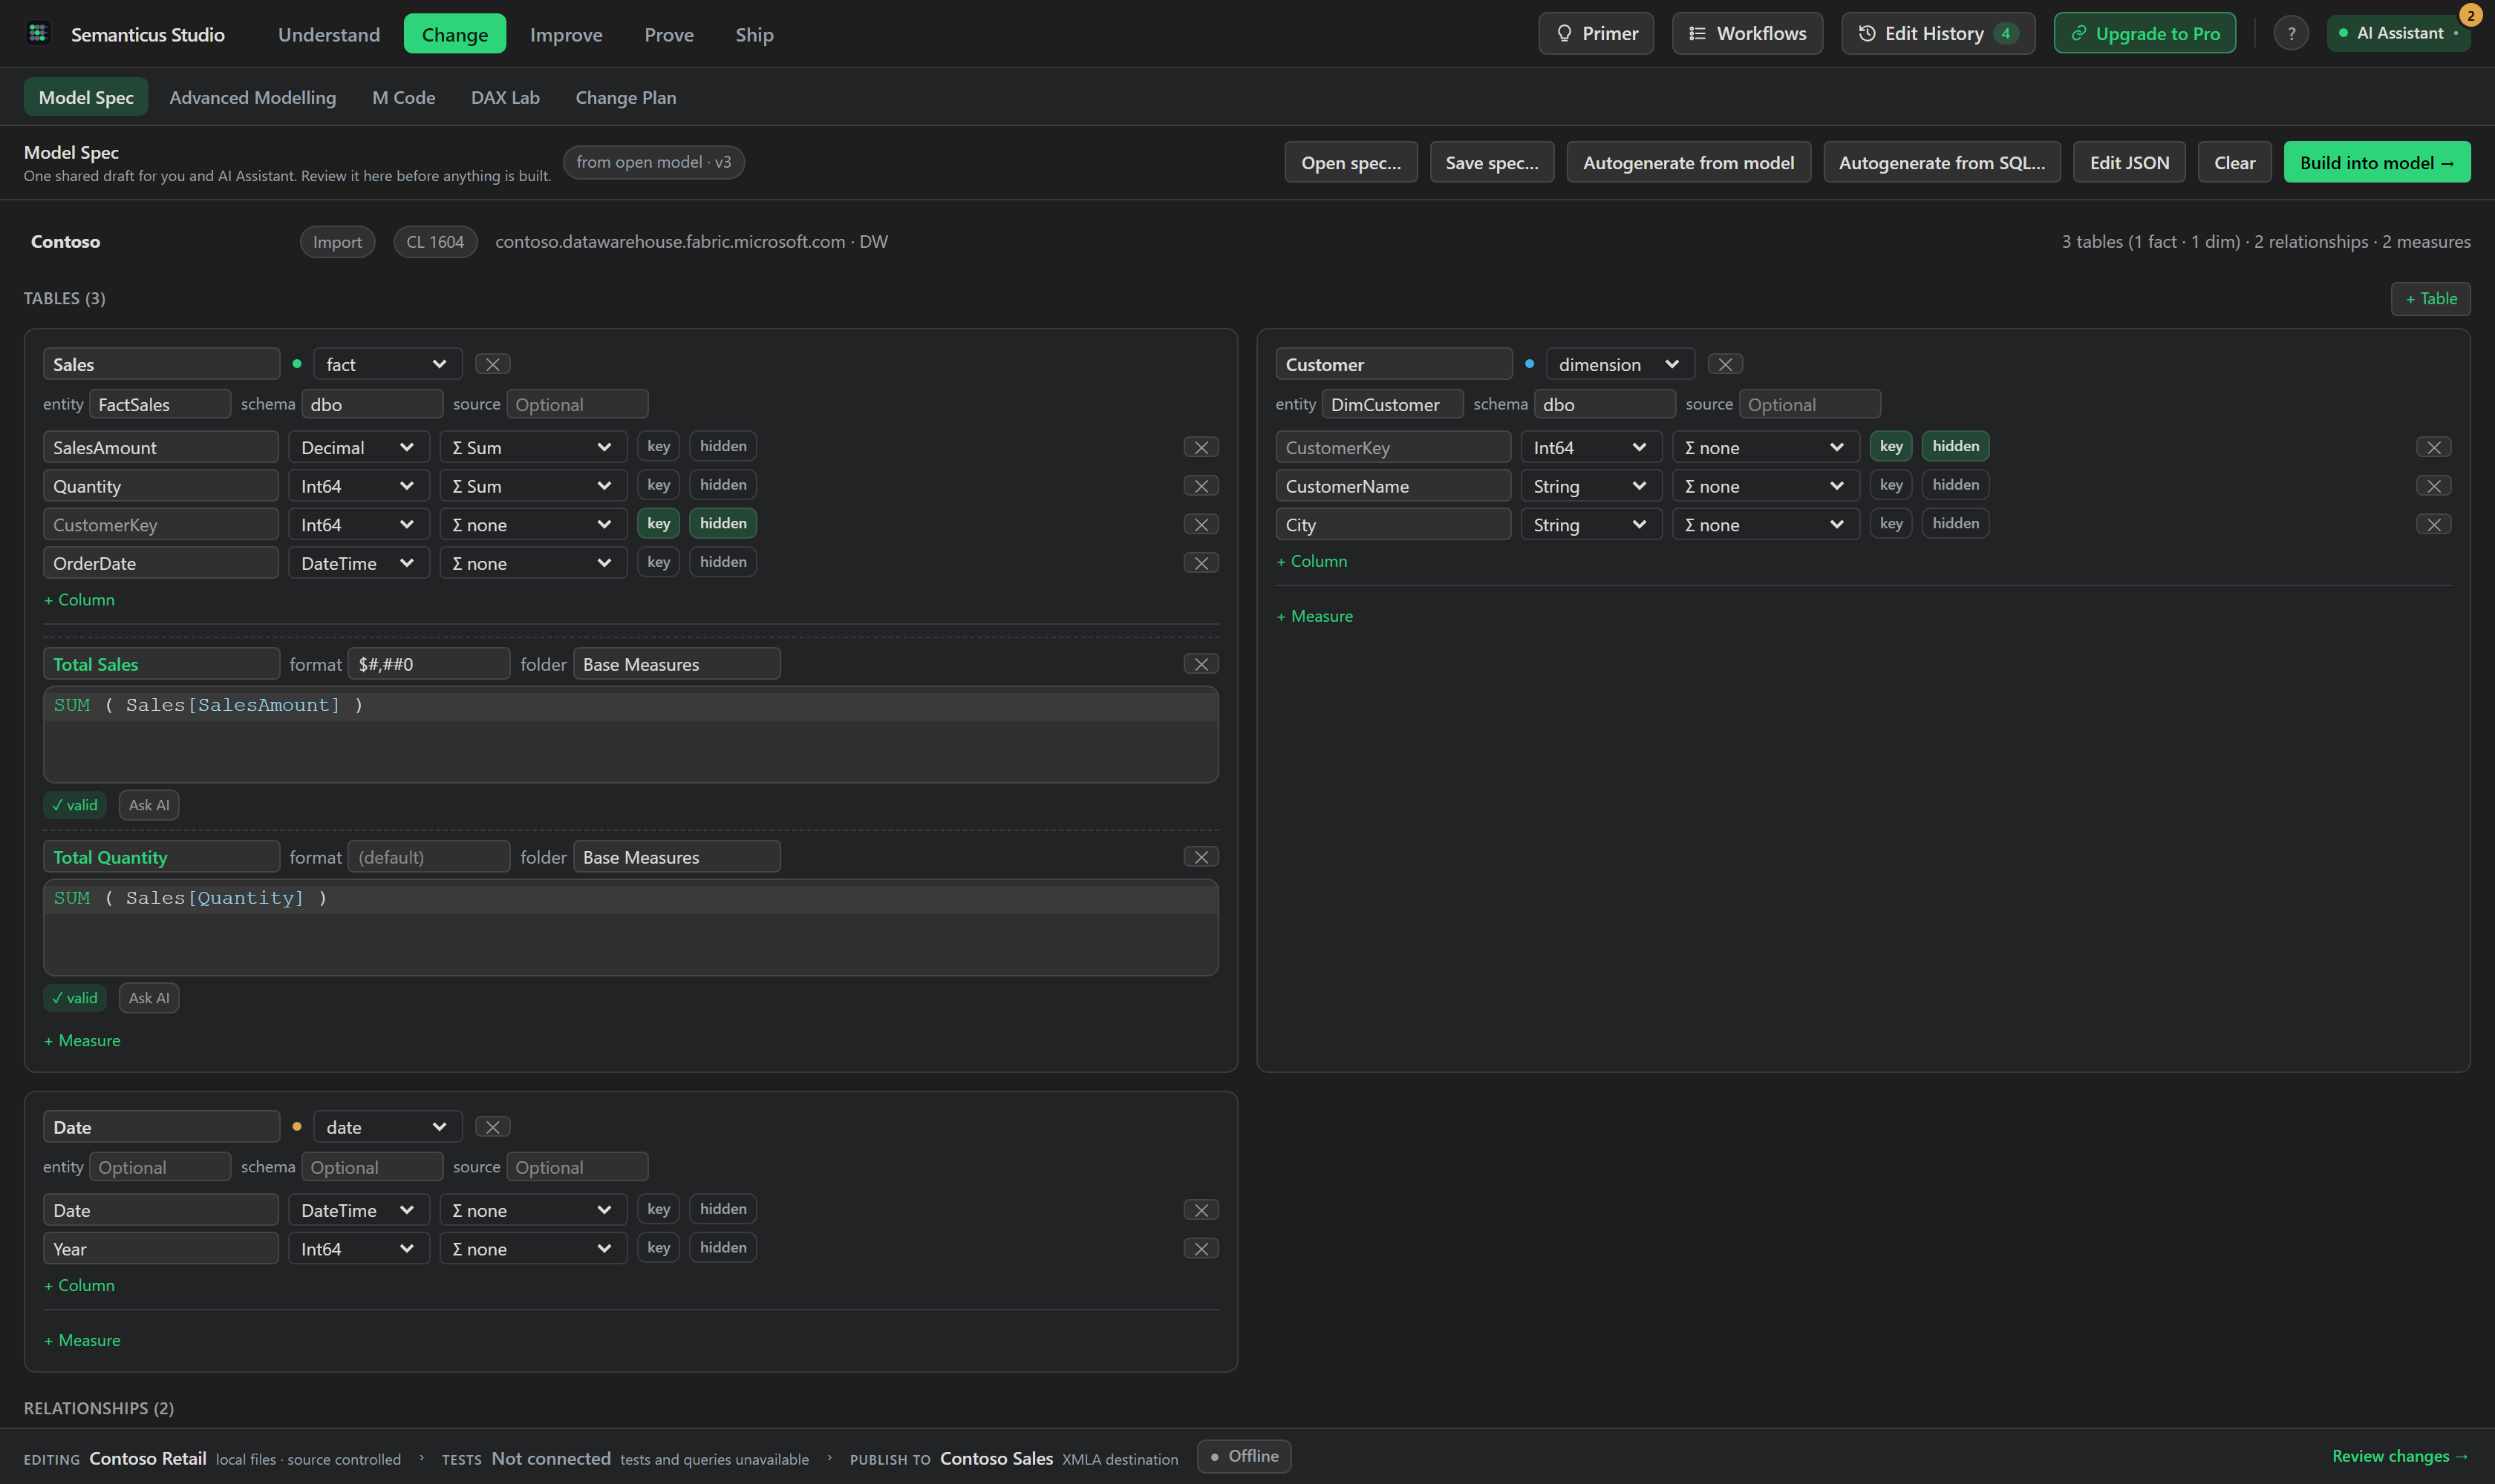Click Autogenerate from model
The height and width of the screenshot is (1484, 2495).
tap(1687, 162)
